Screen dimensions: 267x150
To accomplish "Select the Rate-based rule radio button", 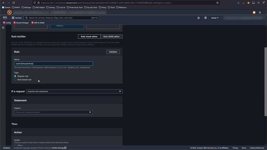I will [15, 80].
